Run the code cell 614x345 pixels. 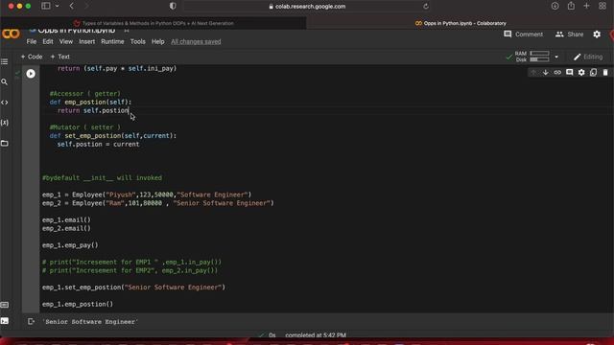[x=31, y=74]
